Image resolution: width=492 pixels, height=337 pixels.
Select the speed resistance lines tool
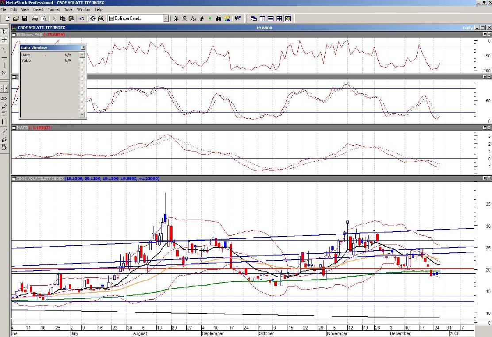tap(4, 139)
